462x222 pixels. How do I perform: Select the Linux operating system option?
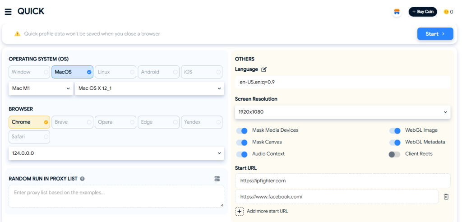point(115,72)
